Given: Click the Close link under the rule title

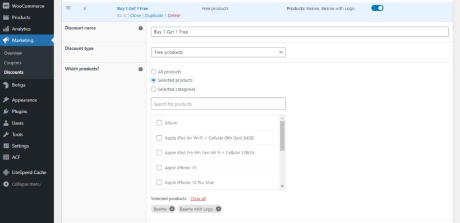Looking at the screenshot, I should pyautogui.click(x=136, y=16).
